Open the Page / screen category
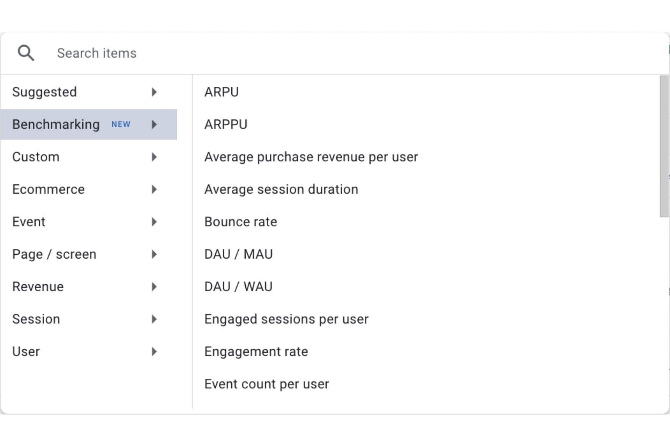Image resolution: width=670 pixels, height=446 pixels. point(54,254)
